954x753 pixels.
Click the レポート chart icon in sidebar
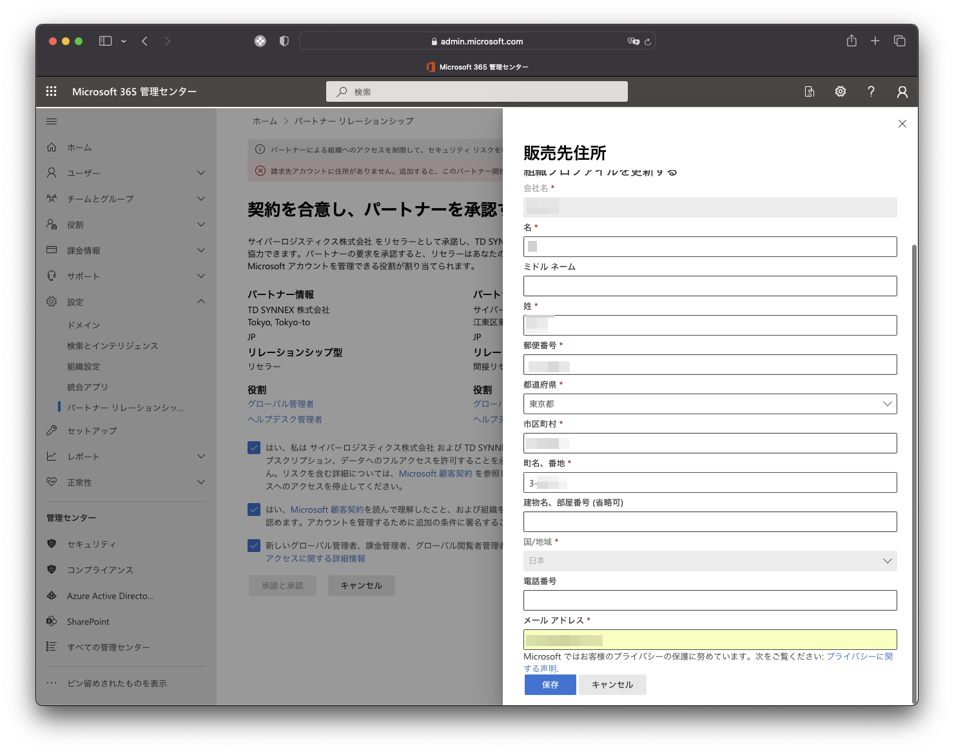52,456
